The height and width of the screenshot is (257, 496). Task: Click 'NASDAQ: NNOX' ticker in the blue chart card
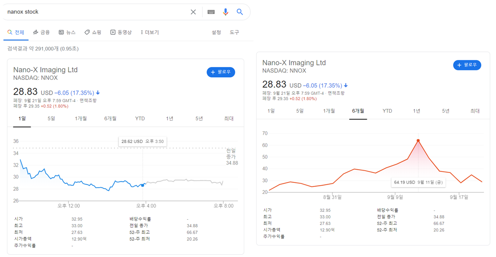tap(36, 78)
